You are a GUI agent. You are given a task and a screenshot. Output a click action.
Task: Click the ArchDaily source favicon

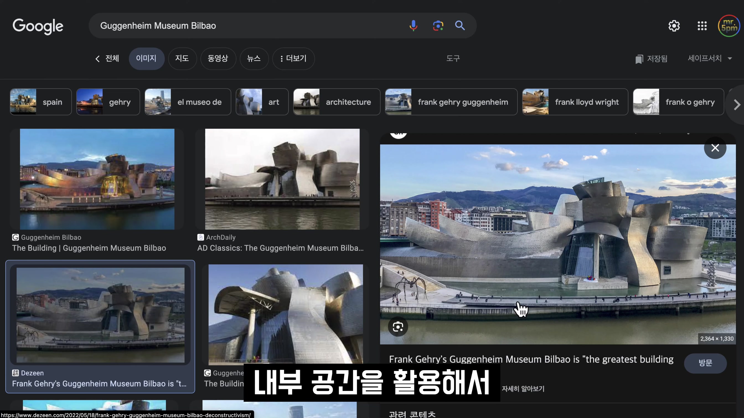pyautogui.click(x=200, y=237)
